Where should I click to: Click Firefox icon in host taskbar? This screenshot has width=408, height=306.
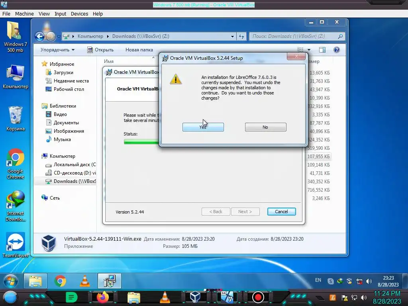point(103,297)
